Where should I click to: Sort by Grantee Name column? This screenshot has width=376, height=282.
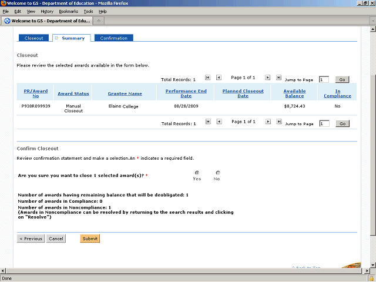coord(125,94)
